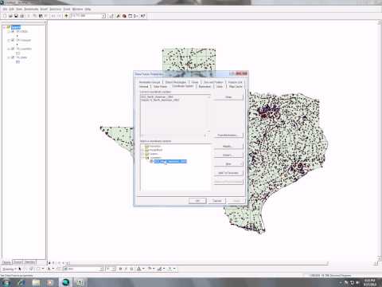Click the Transformations button

click(x=228, y=135)
